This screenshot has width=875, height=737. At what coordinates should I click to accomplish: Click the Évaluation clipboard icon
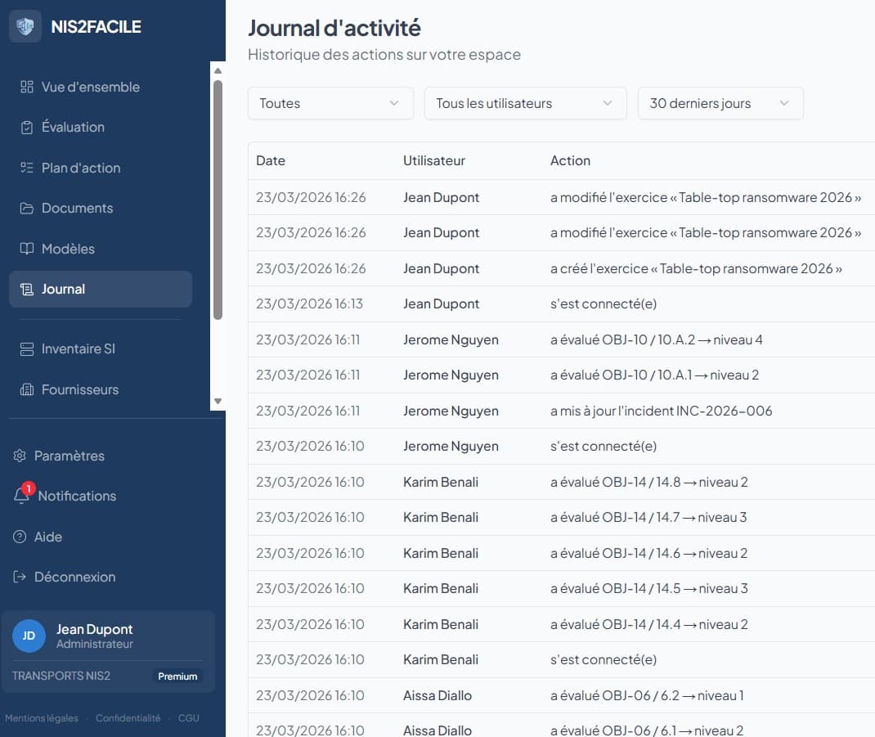pyautogui.click(x=27, y=128)
